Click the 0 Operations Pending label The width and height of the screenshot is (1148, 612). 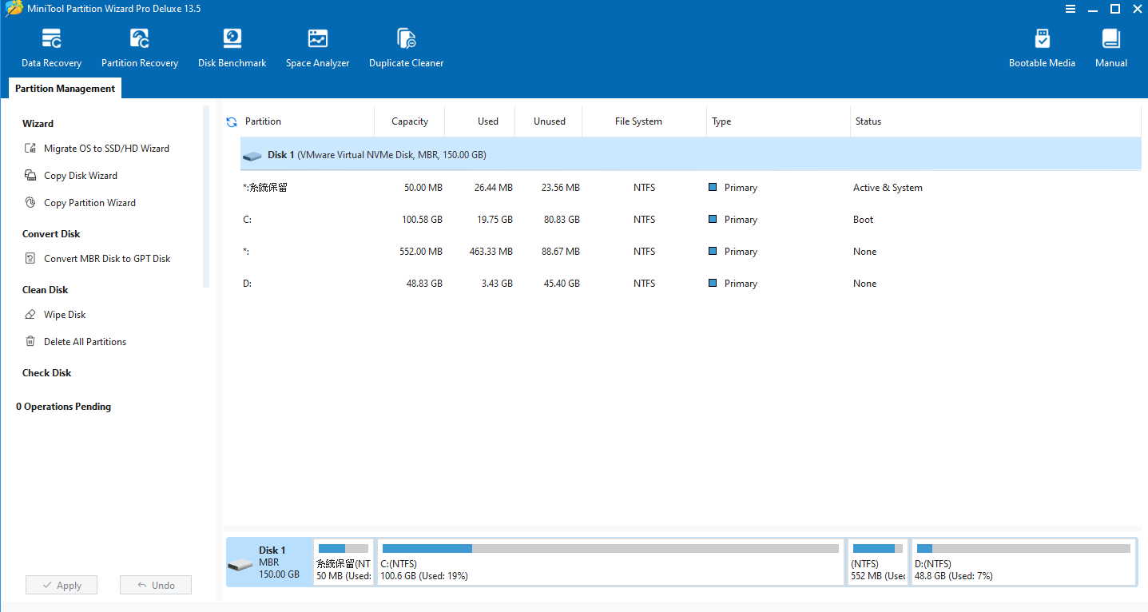pos(63,407)
